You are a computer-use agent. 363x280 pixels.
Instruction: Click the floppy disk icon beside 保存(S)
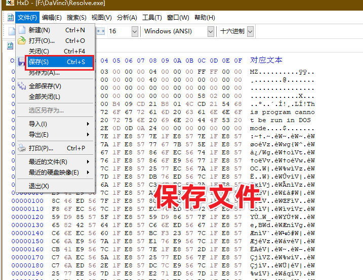[x=22, y=62]
